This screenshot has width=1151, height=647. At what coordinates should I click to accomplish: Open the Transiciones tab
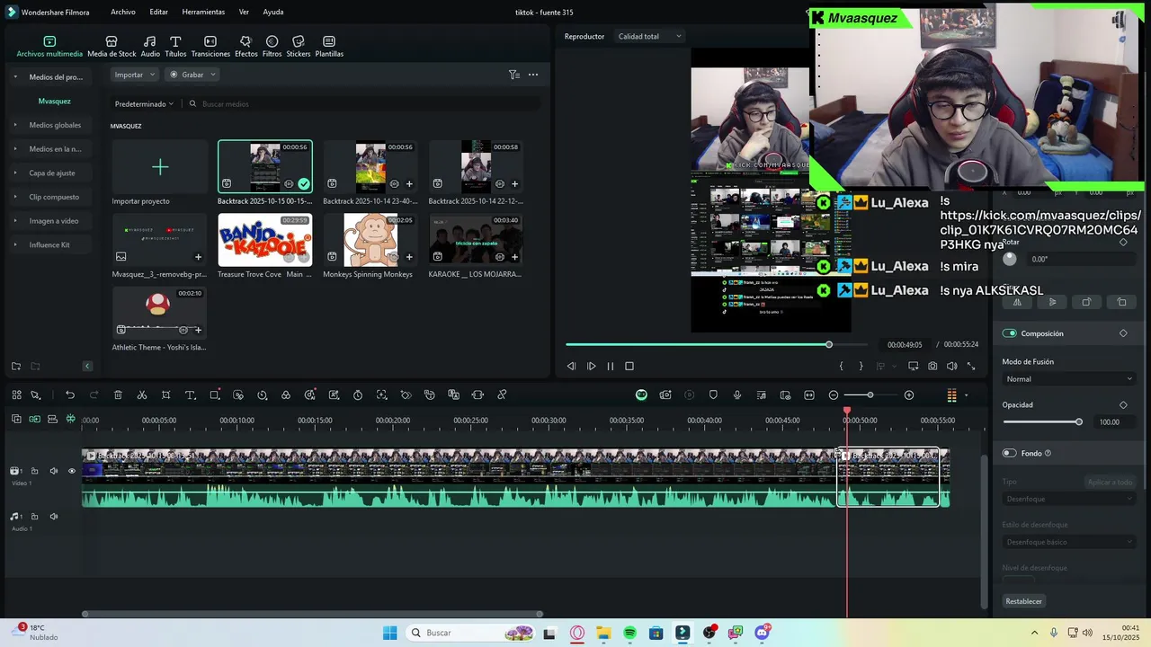(210, 47)
